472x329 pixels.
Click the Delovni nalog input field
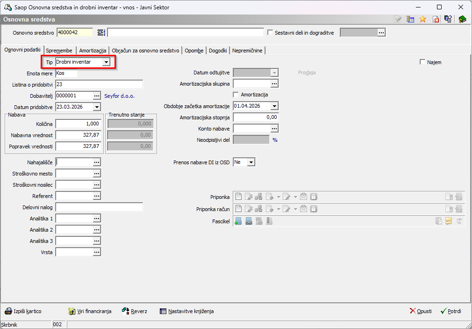[100, 207]
